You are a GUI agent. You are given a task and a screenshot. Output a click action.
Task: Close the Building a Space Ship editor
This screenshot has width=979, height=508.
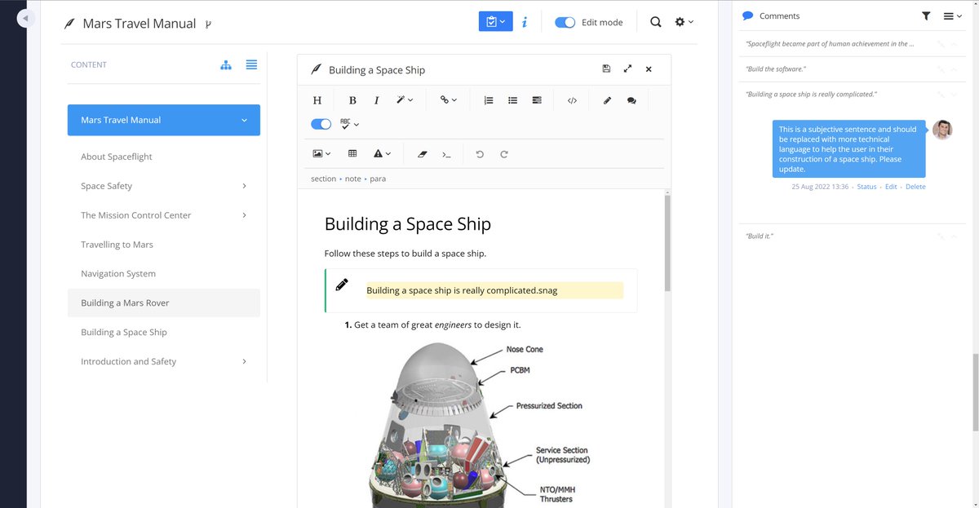(649, 69)
